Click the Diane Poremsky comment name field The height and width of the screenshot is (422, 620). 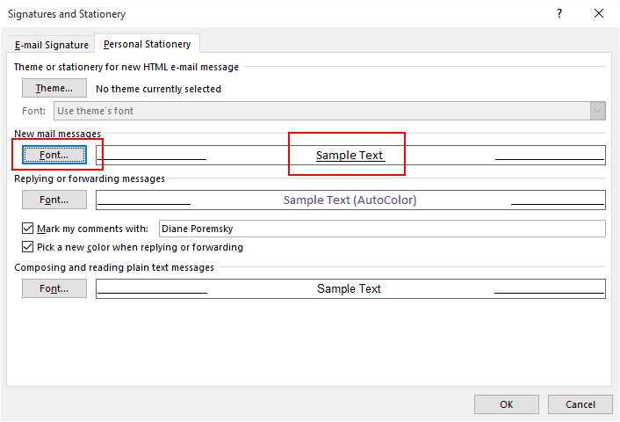pyautogui.click(x=382, y=229)
